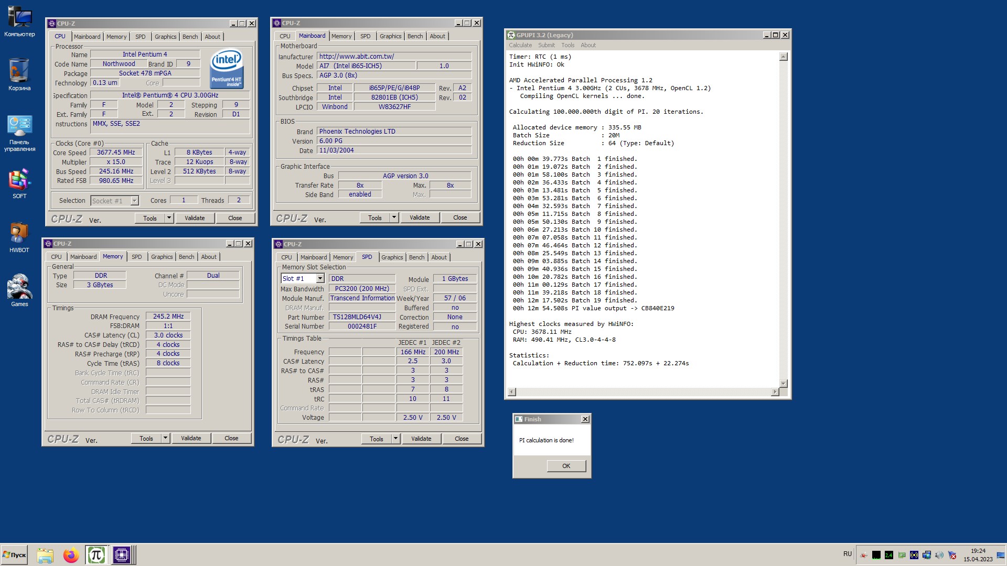The image size is (1007, 566).
Task: Click the green 2,4 tray monitor icon
Action: coord(889,555)
